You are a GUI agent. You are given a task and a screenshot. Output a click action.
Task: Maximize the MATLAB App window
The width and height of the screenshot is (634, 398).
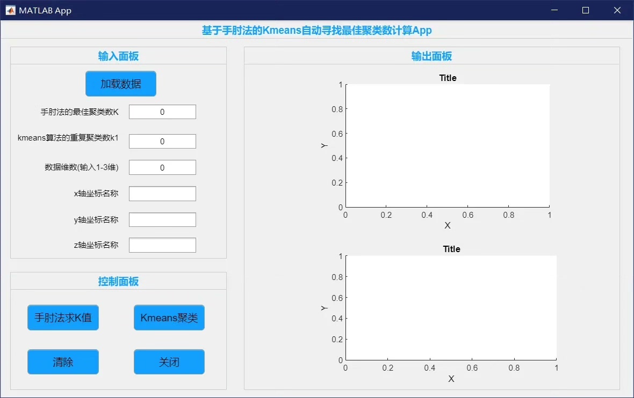[x=586, y=10]
